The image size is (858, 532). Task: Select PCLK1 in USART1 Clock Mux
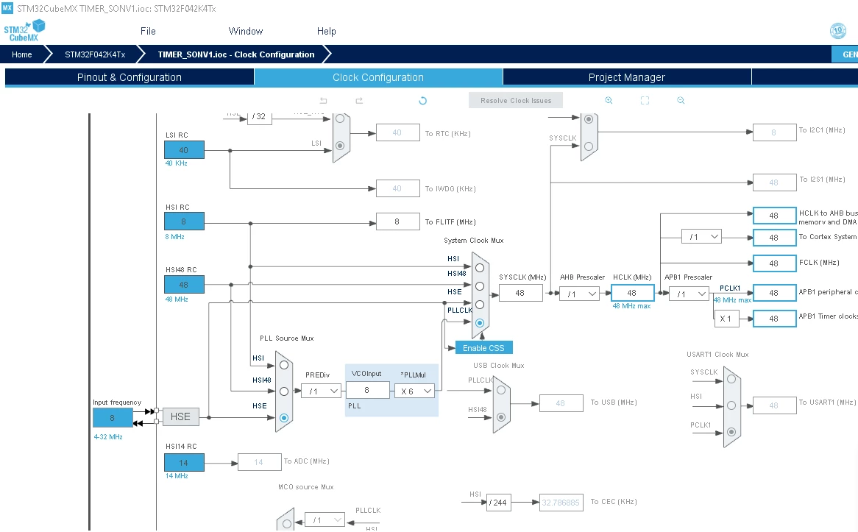(731, 432)
